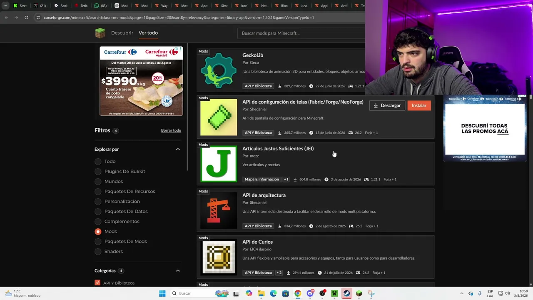Screen dimensions: 533x300
Task: Open the Windows Start menu
Action: pyautogui.click(x=162, y=293)
